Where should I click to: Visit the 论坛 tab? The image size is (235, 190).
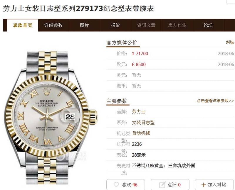pyautogui.click(x=208, y=25)
